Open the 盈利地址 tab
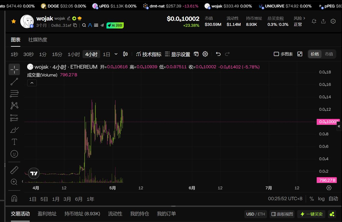This screenshot has height=222, width=342. (47, 214)
